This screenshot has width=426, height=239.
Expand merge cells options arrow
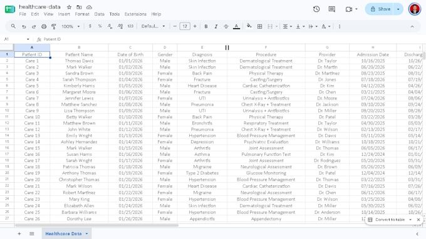tap(276, 26)
